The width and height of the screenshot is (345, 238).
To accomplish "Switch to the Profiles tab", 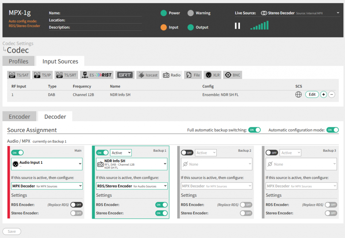I will (x=19, y=61).
